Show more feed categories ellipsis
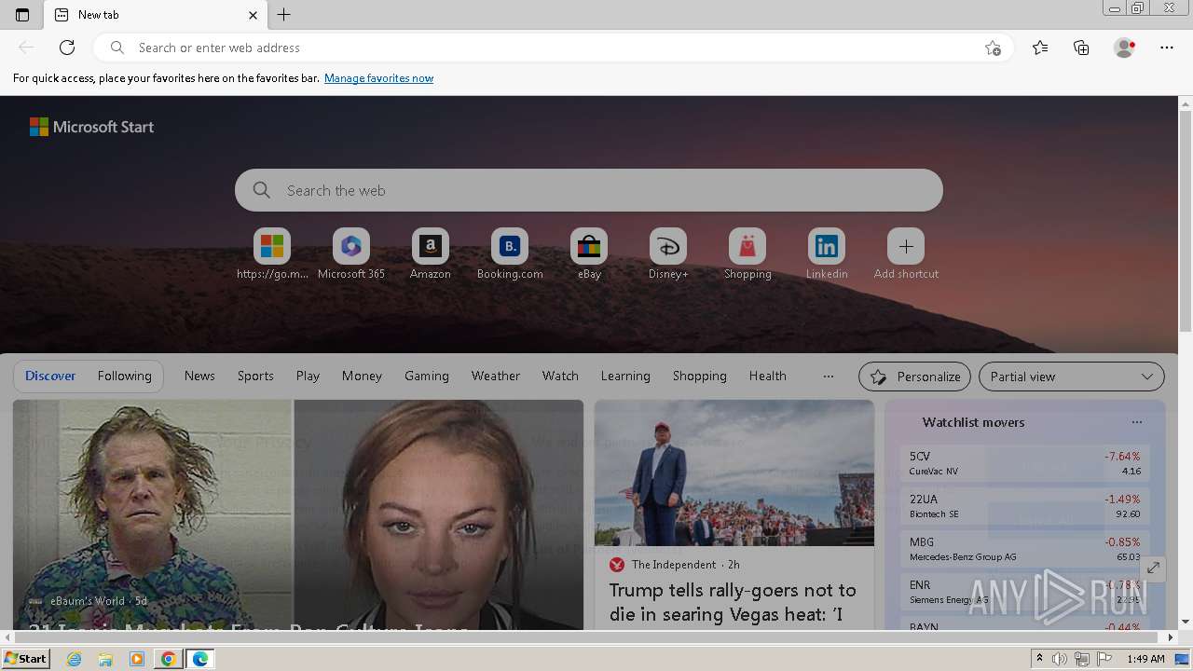 [829, 377]
